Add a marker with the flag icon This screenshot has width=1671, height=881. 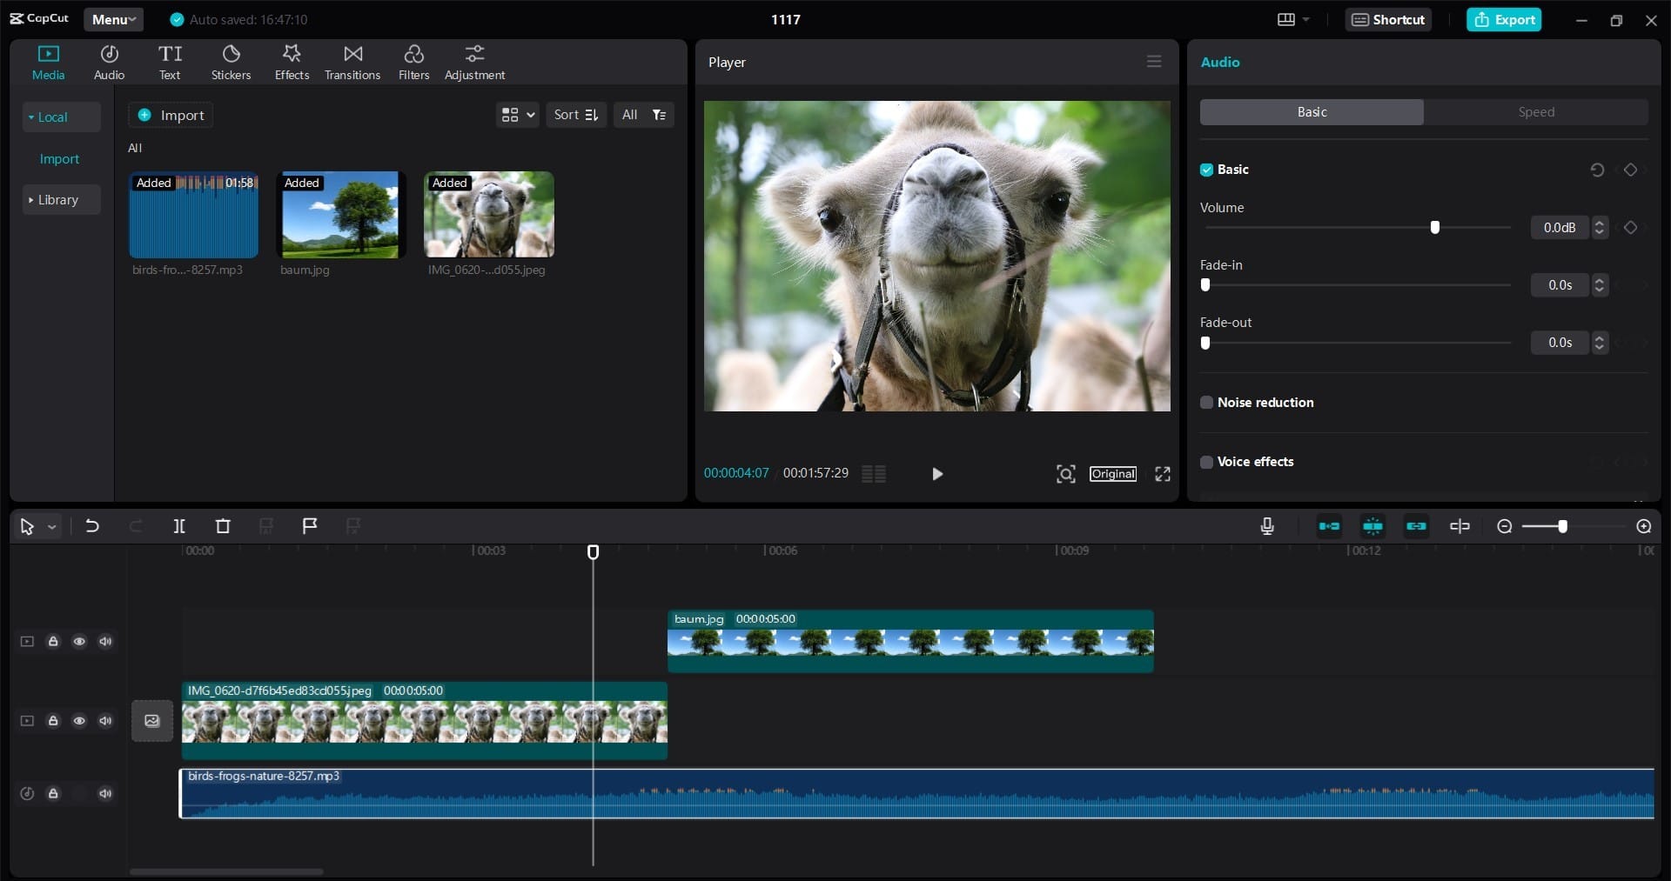coord(309,526)
